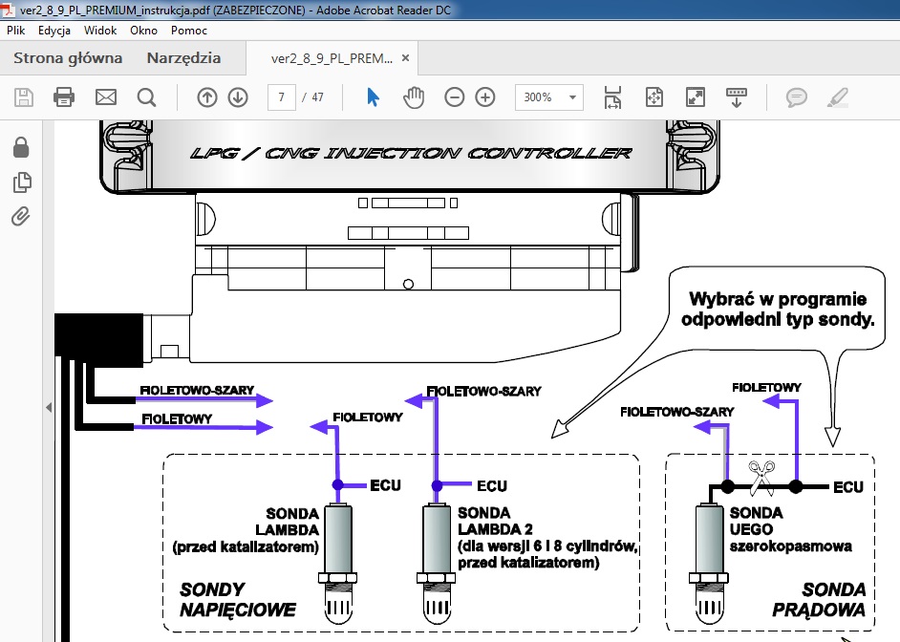
Task: Click the Save file icon
Action: pyautogui.click(x=24, y=96)
